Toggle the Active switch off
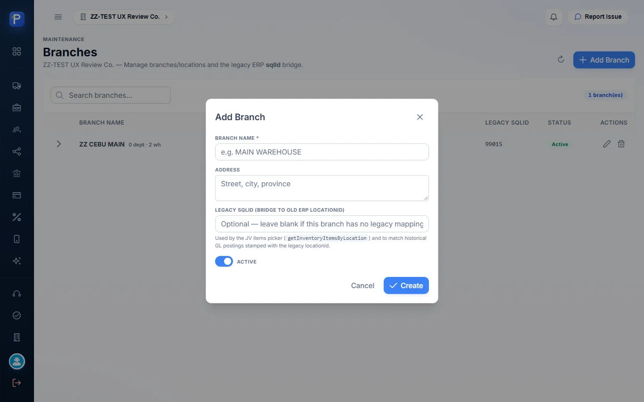This screenshot has width=644, height=402. (224, 261)
